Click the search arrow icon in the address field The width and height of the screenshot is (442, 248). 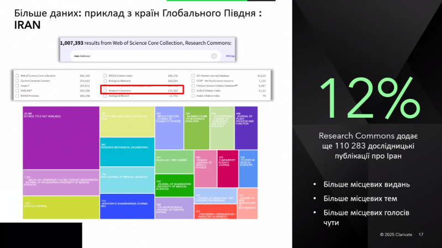[x=214, y=56]
